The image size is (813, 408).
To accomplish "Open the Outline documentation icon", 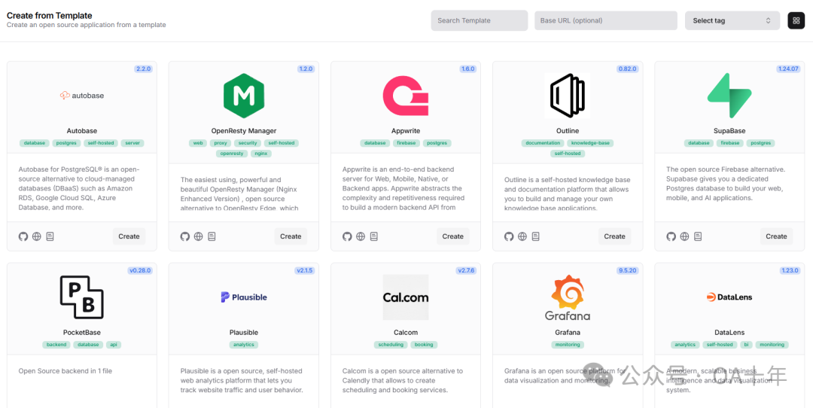I will tap(536, 236).
